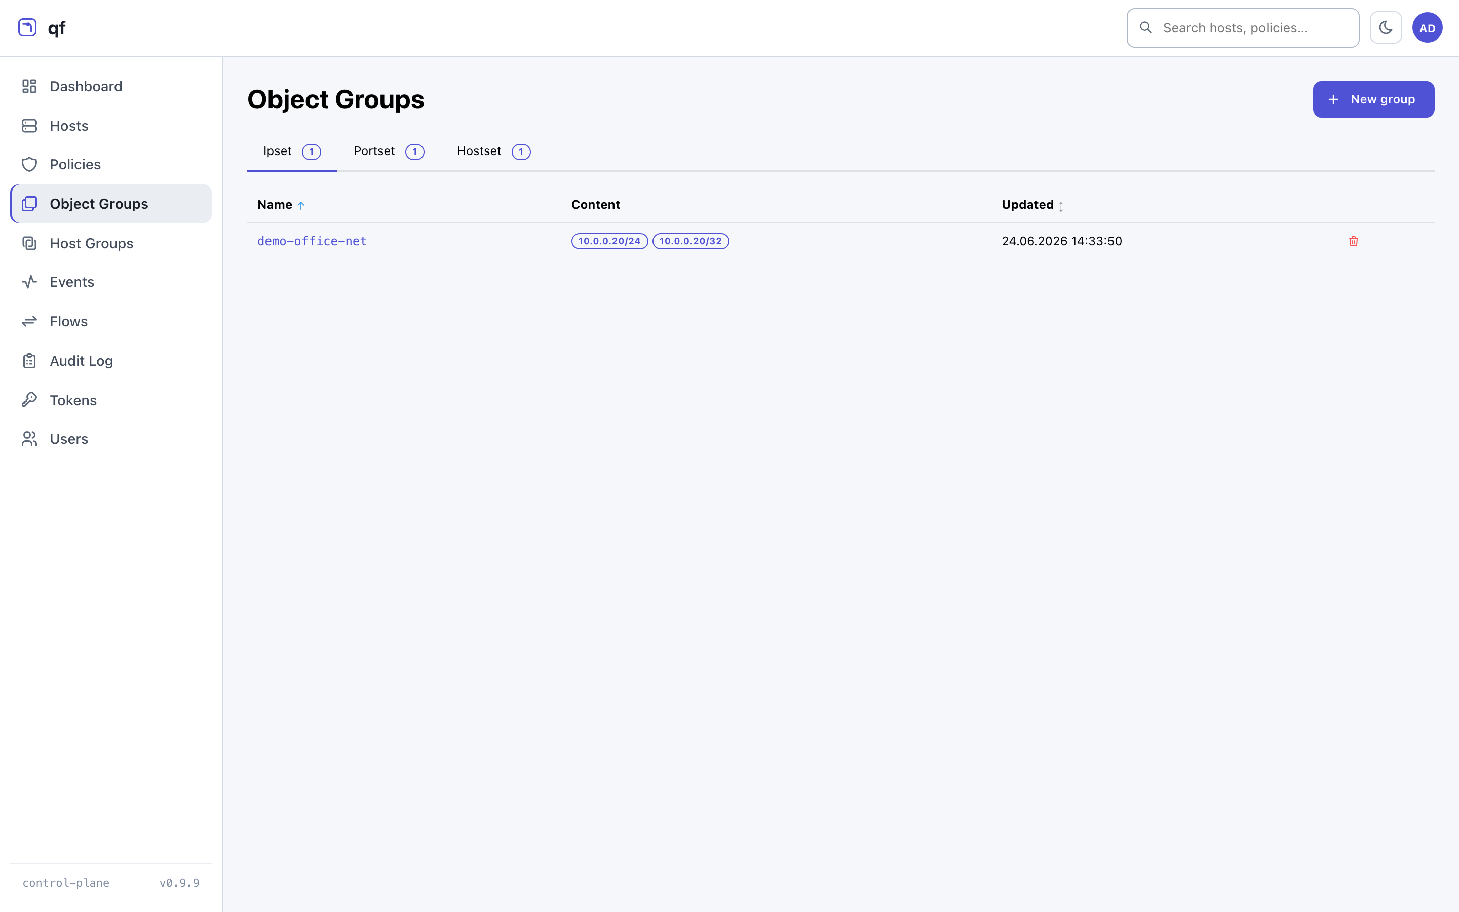
Task: Click the 24.06.2026 14:33:50 timestamp
Action: (x=1062, y=241)
